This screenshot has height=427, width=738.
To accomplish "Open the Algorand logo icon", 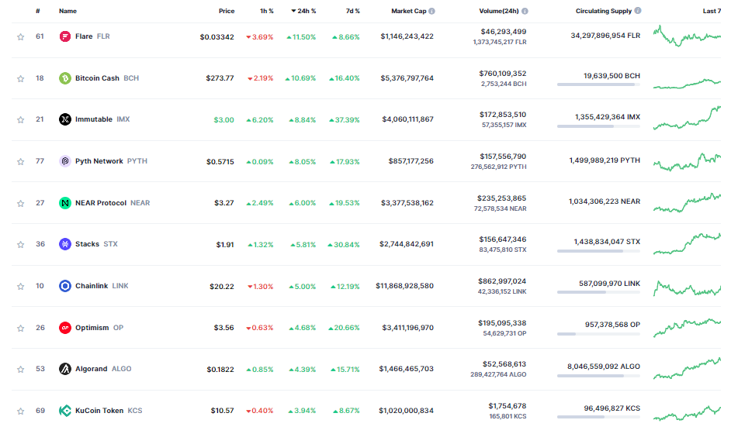I will tap(65, 369).
